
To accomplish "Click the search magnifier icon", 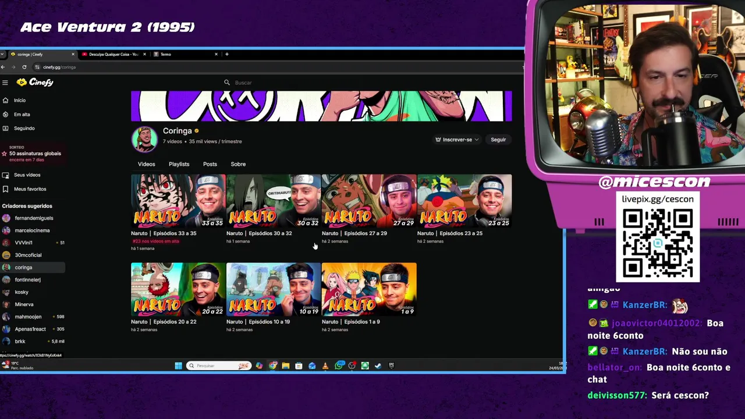I will tap(227, 83).
